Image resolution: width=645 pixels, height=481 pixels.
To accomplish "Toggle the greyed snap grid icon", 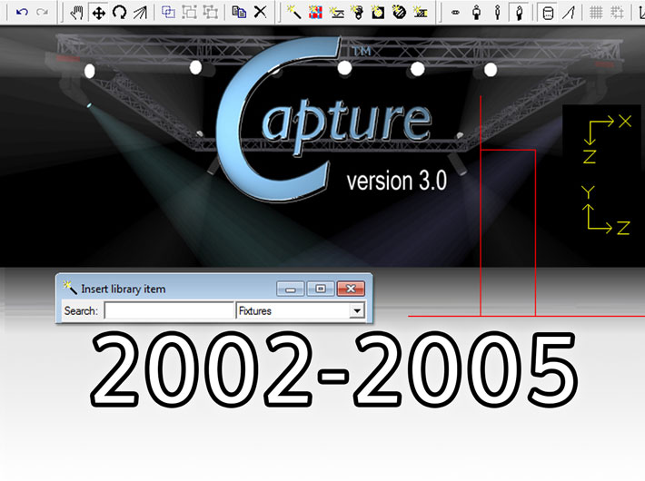I will tap(617, 13).
